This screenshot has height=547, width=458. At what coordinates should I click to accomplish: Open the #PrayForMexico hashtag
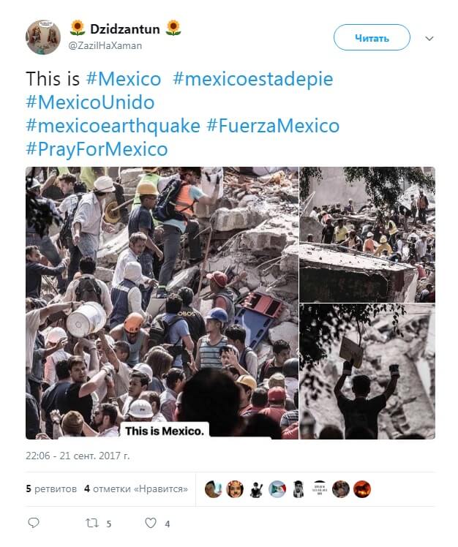pyautogui.click(x=97, y=149)
